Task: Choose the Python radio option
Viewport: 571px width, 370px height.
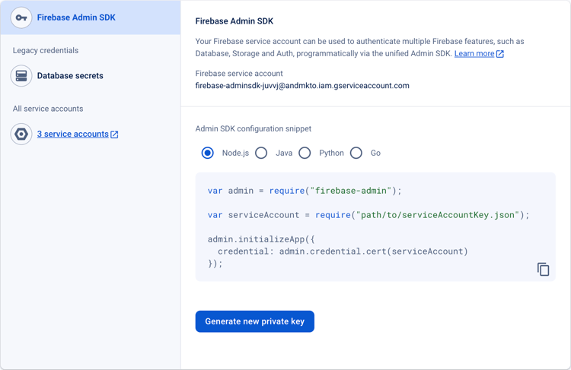Action: point(305,153)
